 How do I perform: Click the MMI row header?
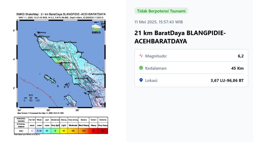pyautogui.click(x=21, y=131)
